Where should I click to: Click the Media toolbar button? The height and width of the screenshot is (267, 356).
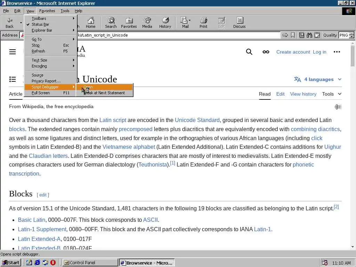click(x=147, y=23)
